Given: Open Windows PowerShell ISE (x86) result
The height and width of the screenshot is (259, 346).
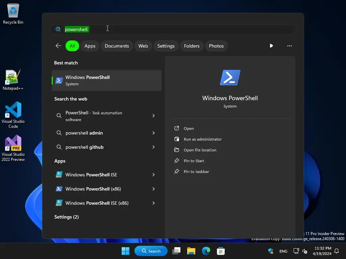Looking at the screenshot, I should (x=106, y=203).
